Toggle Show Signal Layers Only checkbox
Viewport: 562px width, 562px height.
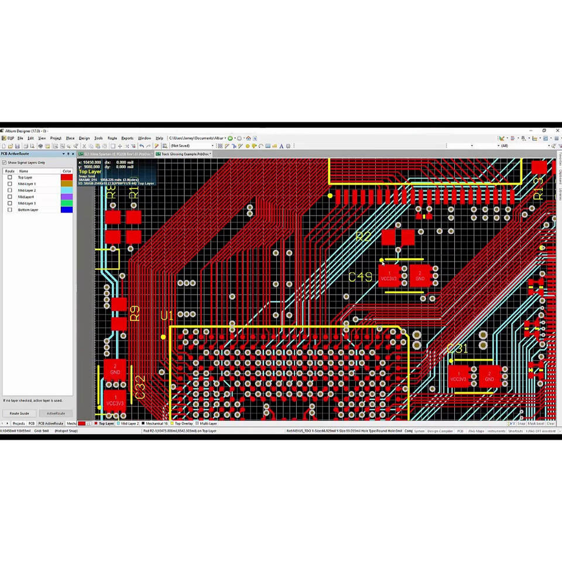coord(4,163)
